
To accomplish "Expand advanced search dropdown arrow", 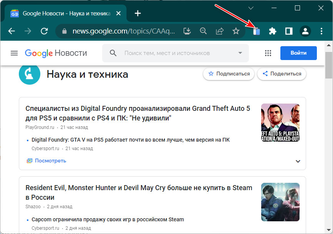I will [240, 53].
